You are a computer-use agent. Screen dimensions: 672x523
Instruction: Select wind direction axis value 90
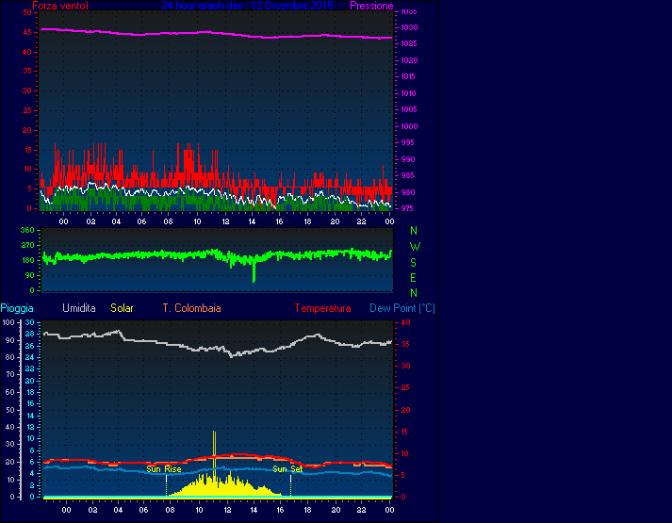pos(29,275)
